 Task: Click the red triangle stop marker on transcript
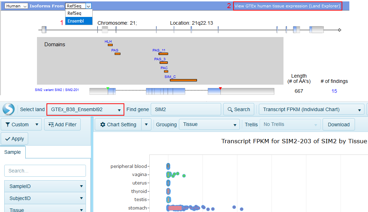tap(220, 88)
